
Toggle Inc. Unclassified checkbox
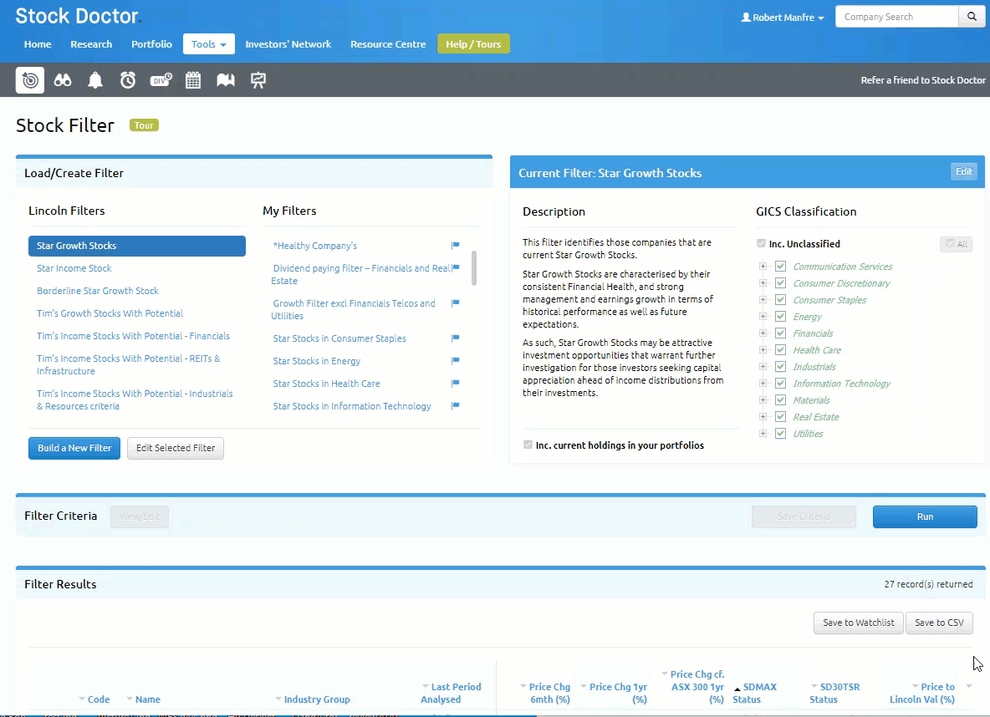point(762,244)
